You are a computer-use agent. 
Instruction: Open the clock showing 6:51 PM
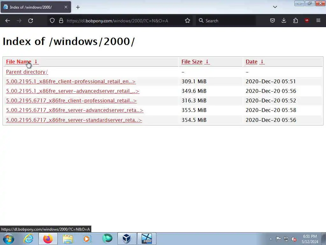(310, 239)
